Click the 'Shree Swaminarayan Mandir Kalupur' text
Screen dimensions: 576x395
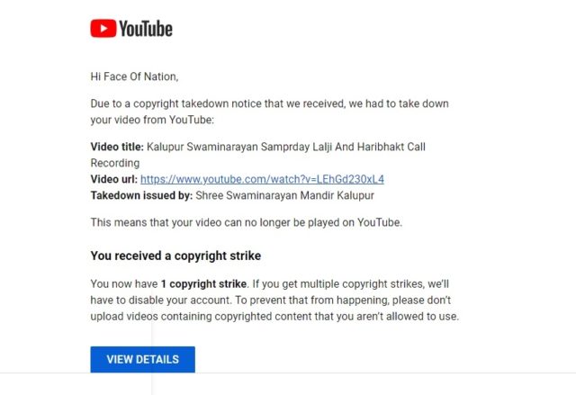(284, 195)
